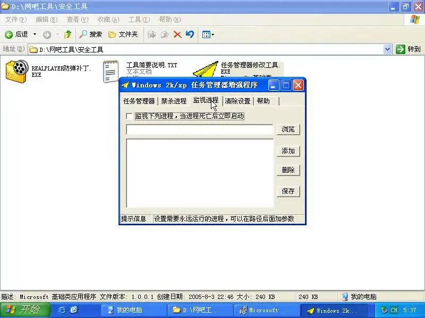The image size is (425, 318).
Task: Click the 提示信息 status label
Action: pos(133,219)
